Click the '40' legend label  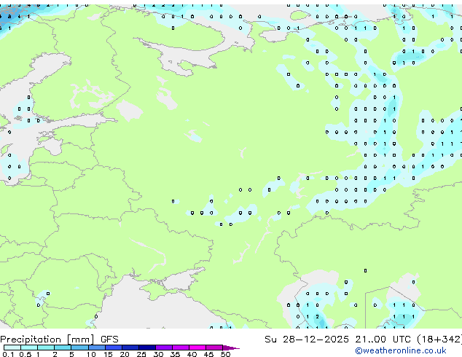(192, 354)
